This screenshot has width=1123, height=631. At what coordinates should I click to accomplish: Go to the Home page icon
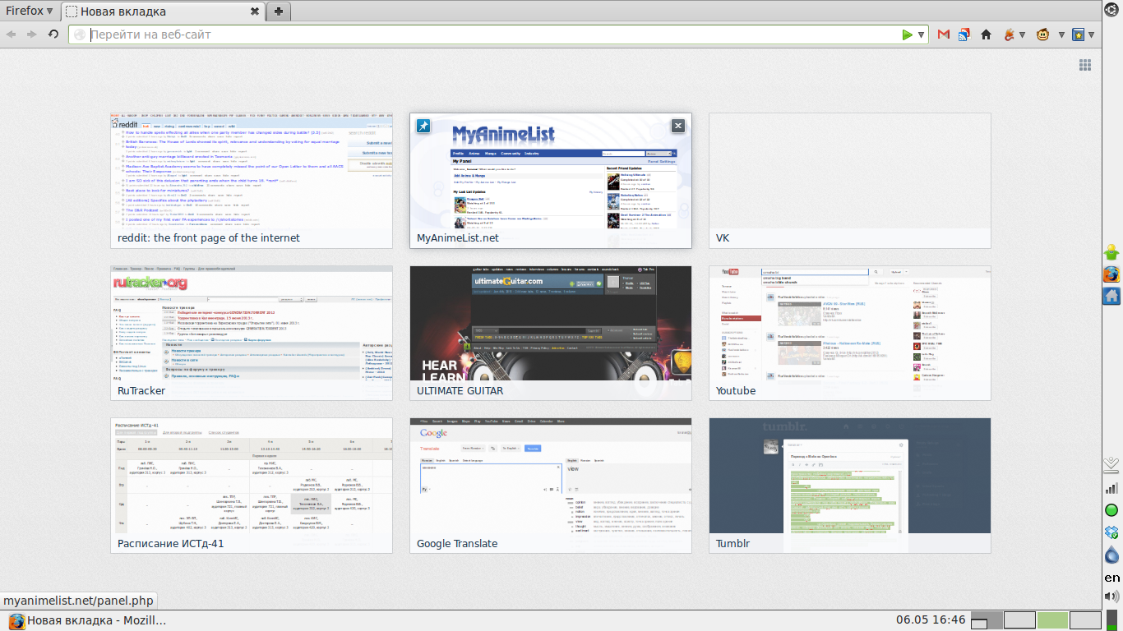point(986,35)
